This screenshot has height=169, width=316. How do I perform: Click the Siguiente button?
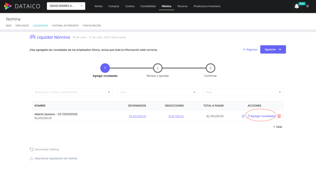tap(273, 49)
